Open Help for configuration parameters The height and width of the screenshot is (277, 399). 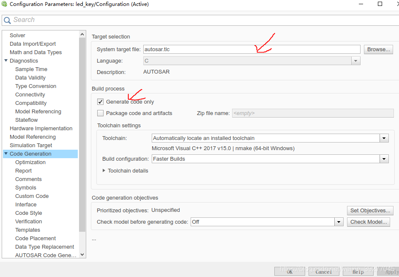point(358,272)
